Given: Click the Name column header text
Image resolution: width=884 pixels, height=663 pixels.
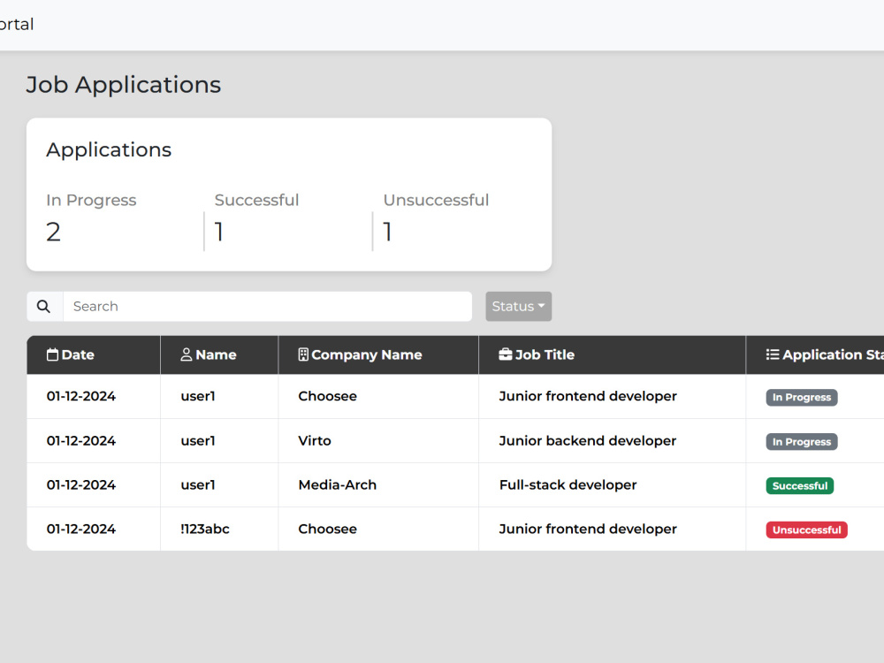Looking at the screenshot, I should click(216, 354).
